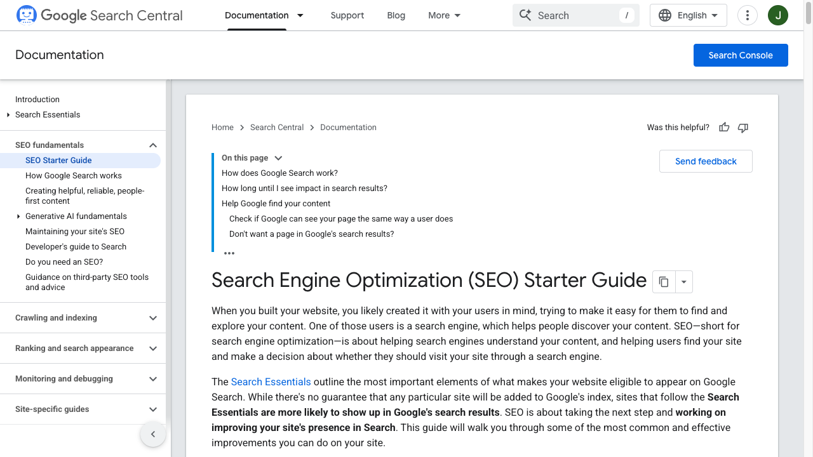Image resolution: width=813 pixels, height=457 pixels.
Task: Click the Search Console button
Action: pyautogui.click(x=741, y=55)
